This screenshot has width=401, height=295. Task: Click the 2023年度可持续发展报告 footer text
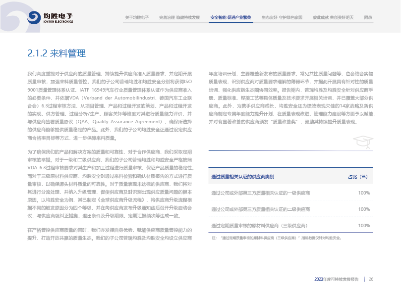click(x=336, y=279)
